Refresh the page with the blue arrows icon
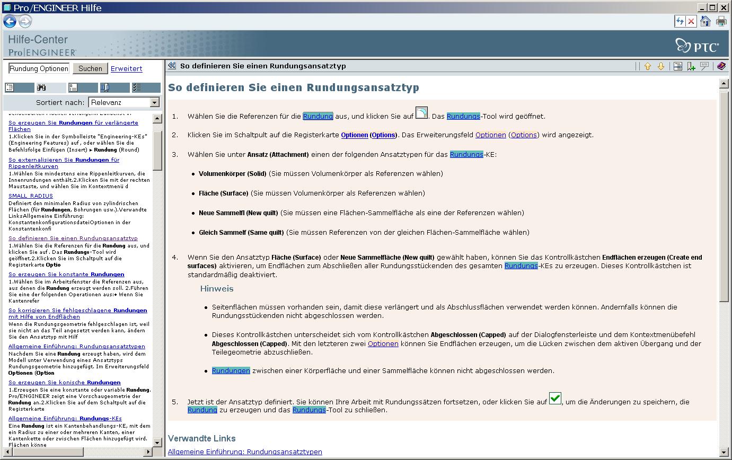 tap(680, 21)
